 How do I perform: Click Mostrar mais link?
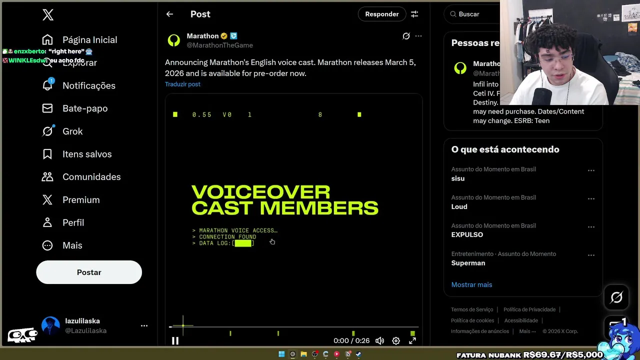471,285
